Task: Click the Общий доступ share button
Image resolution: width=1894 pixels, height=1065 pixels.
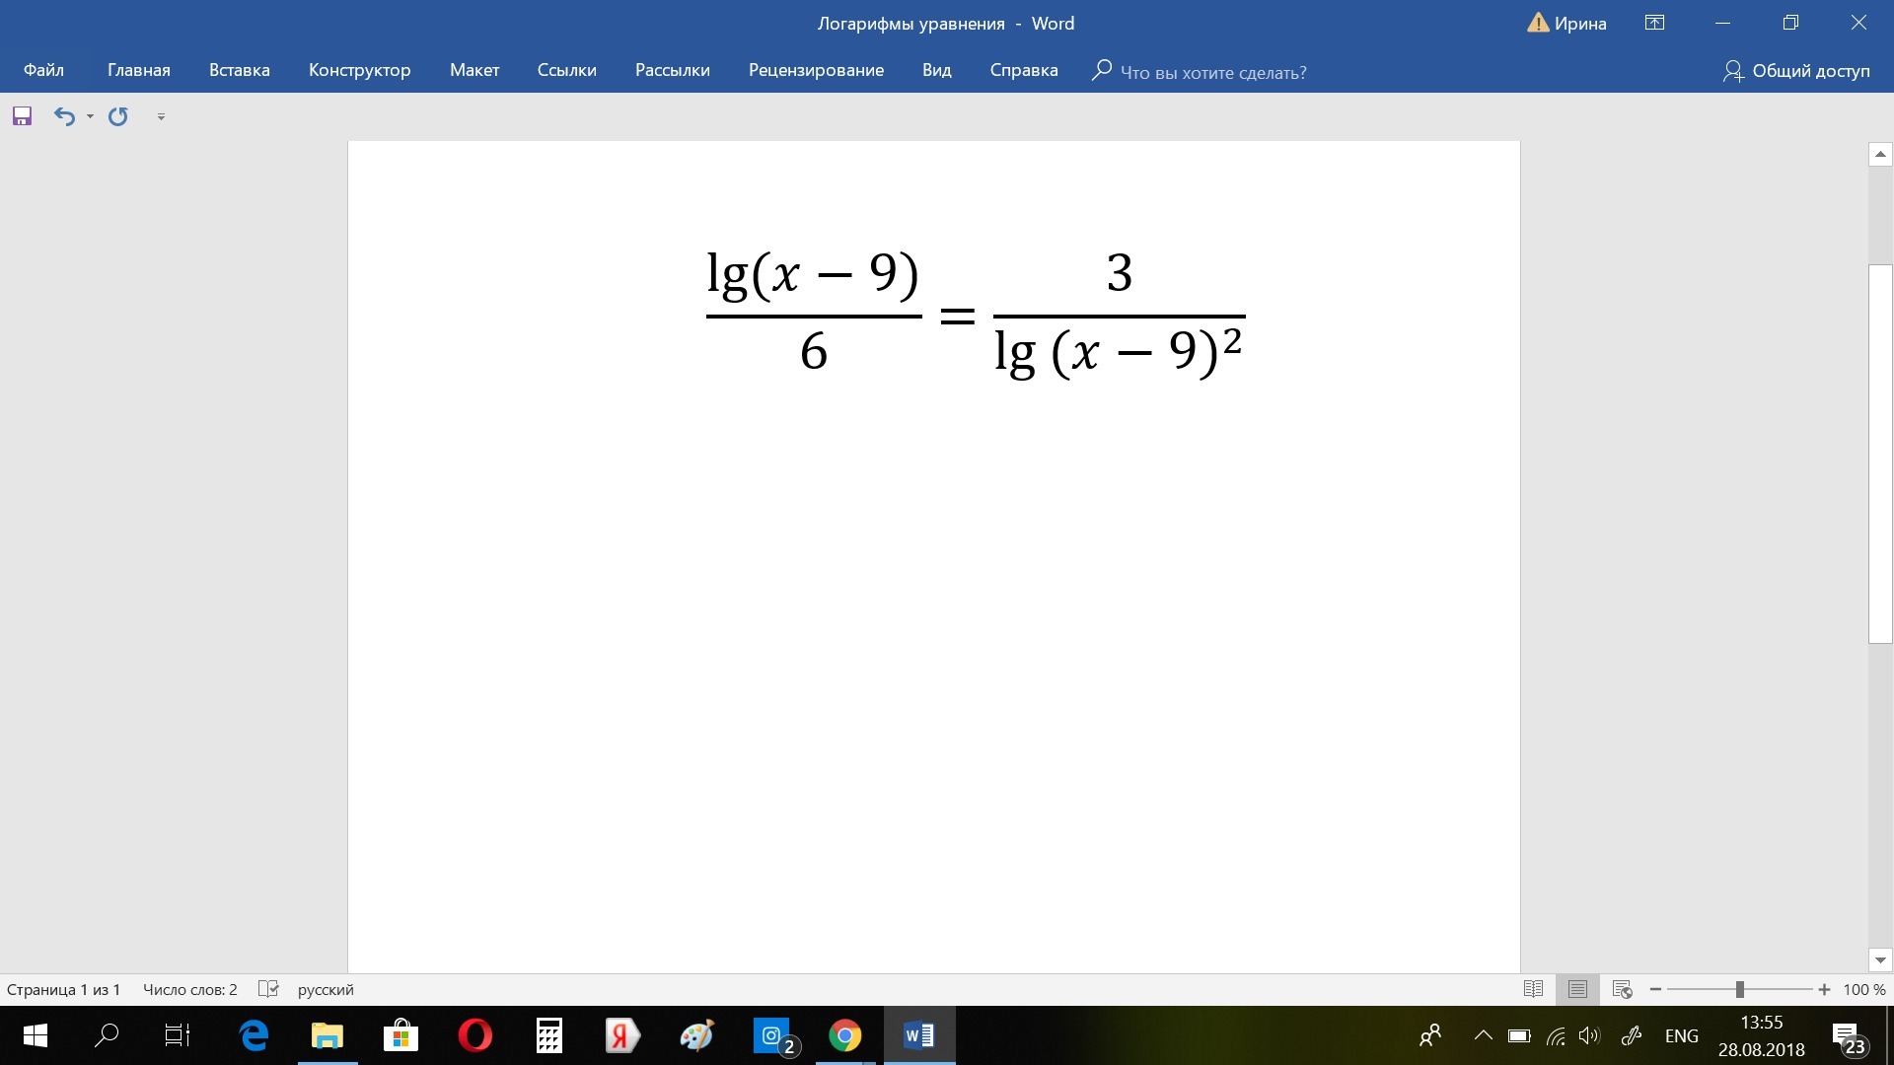Action: [x=1796, y=71]
